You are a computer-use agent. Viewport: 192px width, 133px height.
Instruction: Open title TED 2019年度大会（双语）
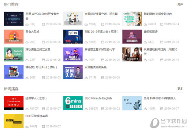point(102,32)
